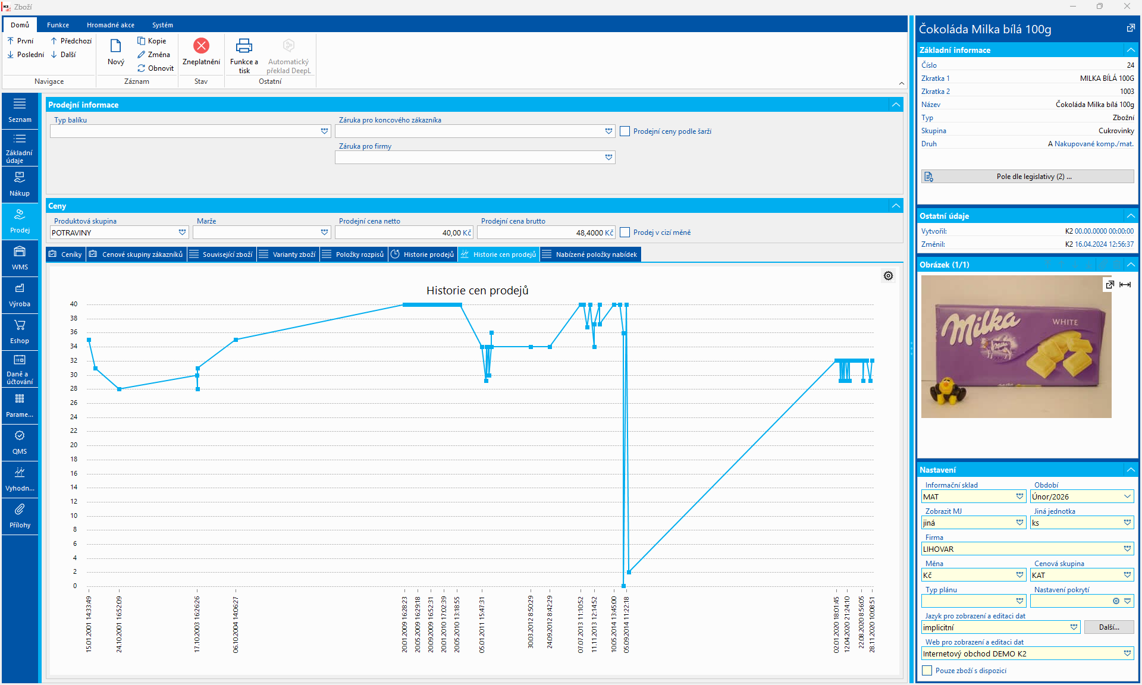Go to the next record (Další)
This screenshot has height=685, width=1142.
click(x=63, y=55)
